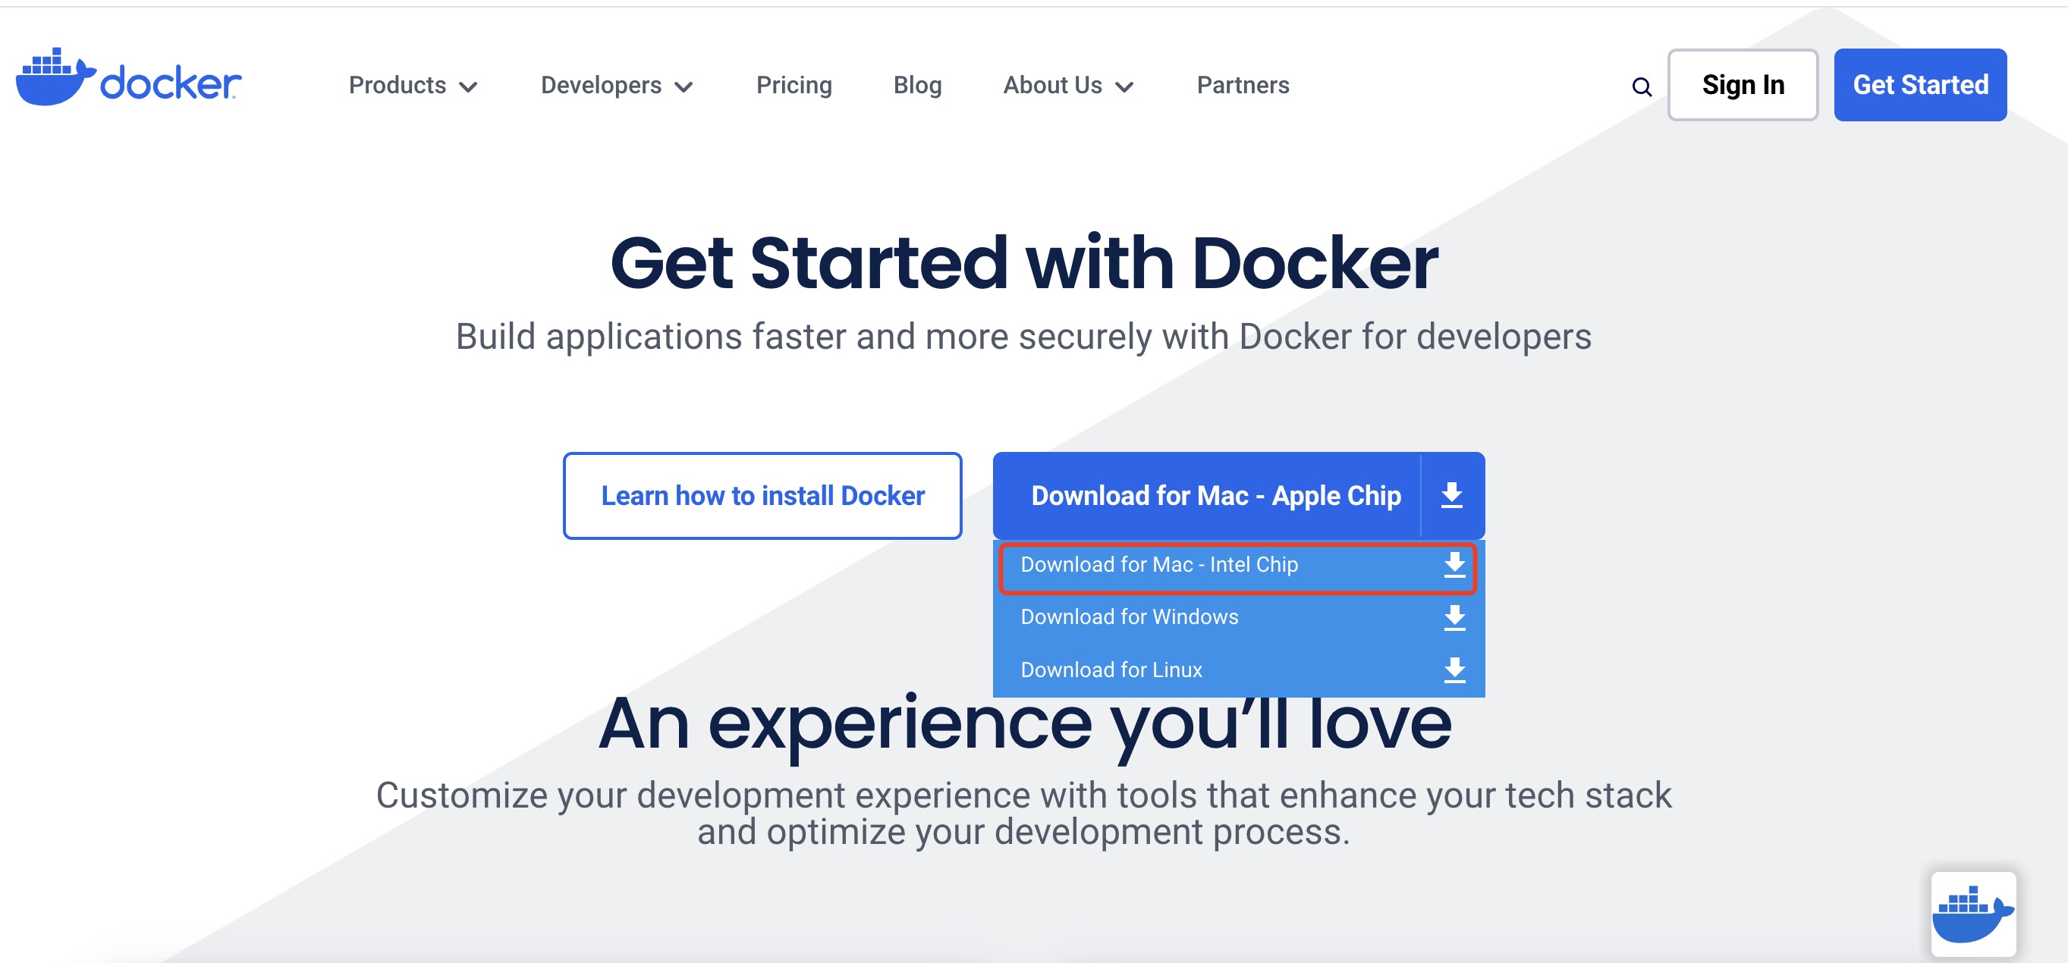Click Learn how to install Docker
The height and width of the screenshot is (963, 2068).
pyautogui.click(x=762, y=496)
